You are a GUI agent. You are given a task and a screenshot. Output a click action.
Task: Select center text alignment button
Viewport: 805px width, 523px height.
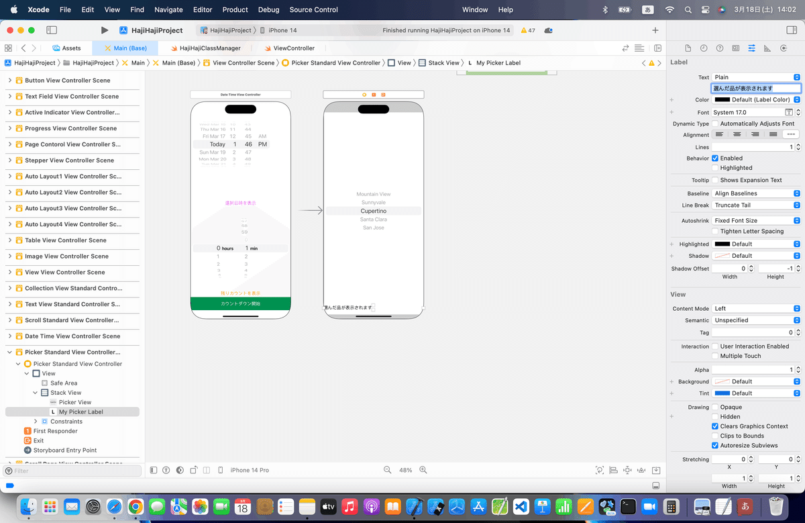(x=737, y=134)
